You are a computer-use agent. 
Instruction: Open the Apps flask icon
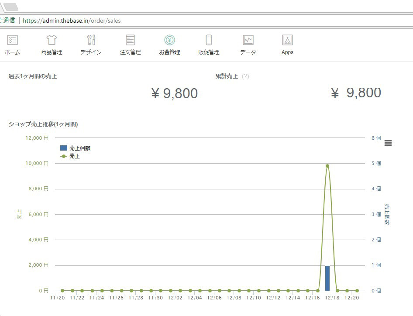(x=287, y=40)
